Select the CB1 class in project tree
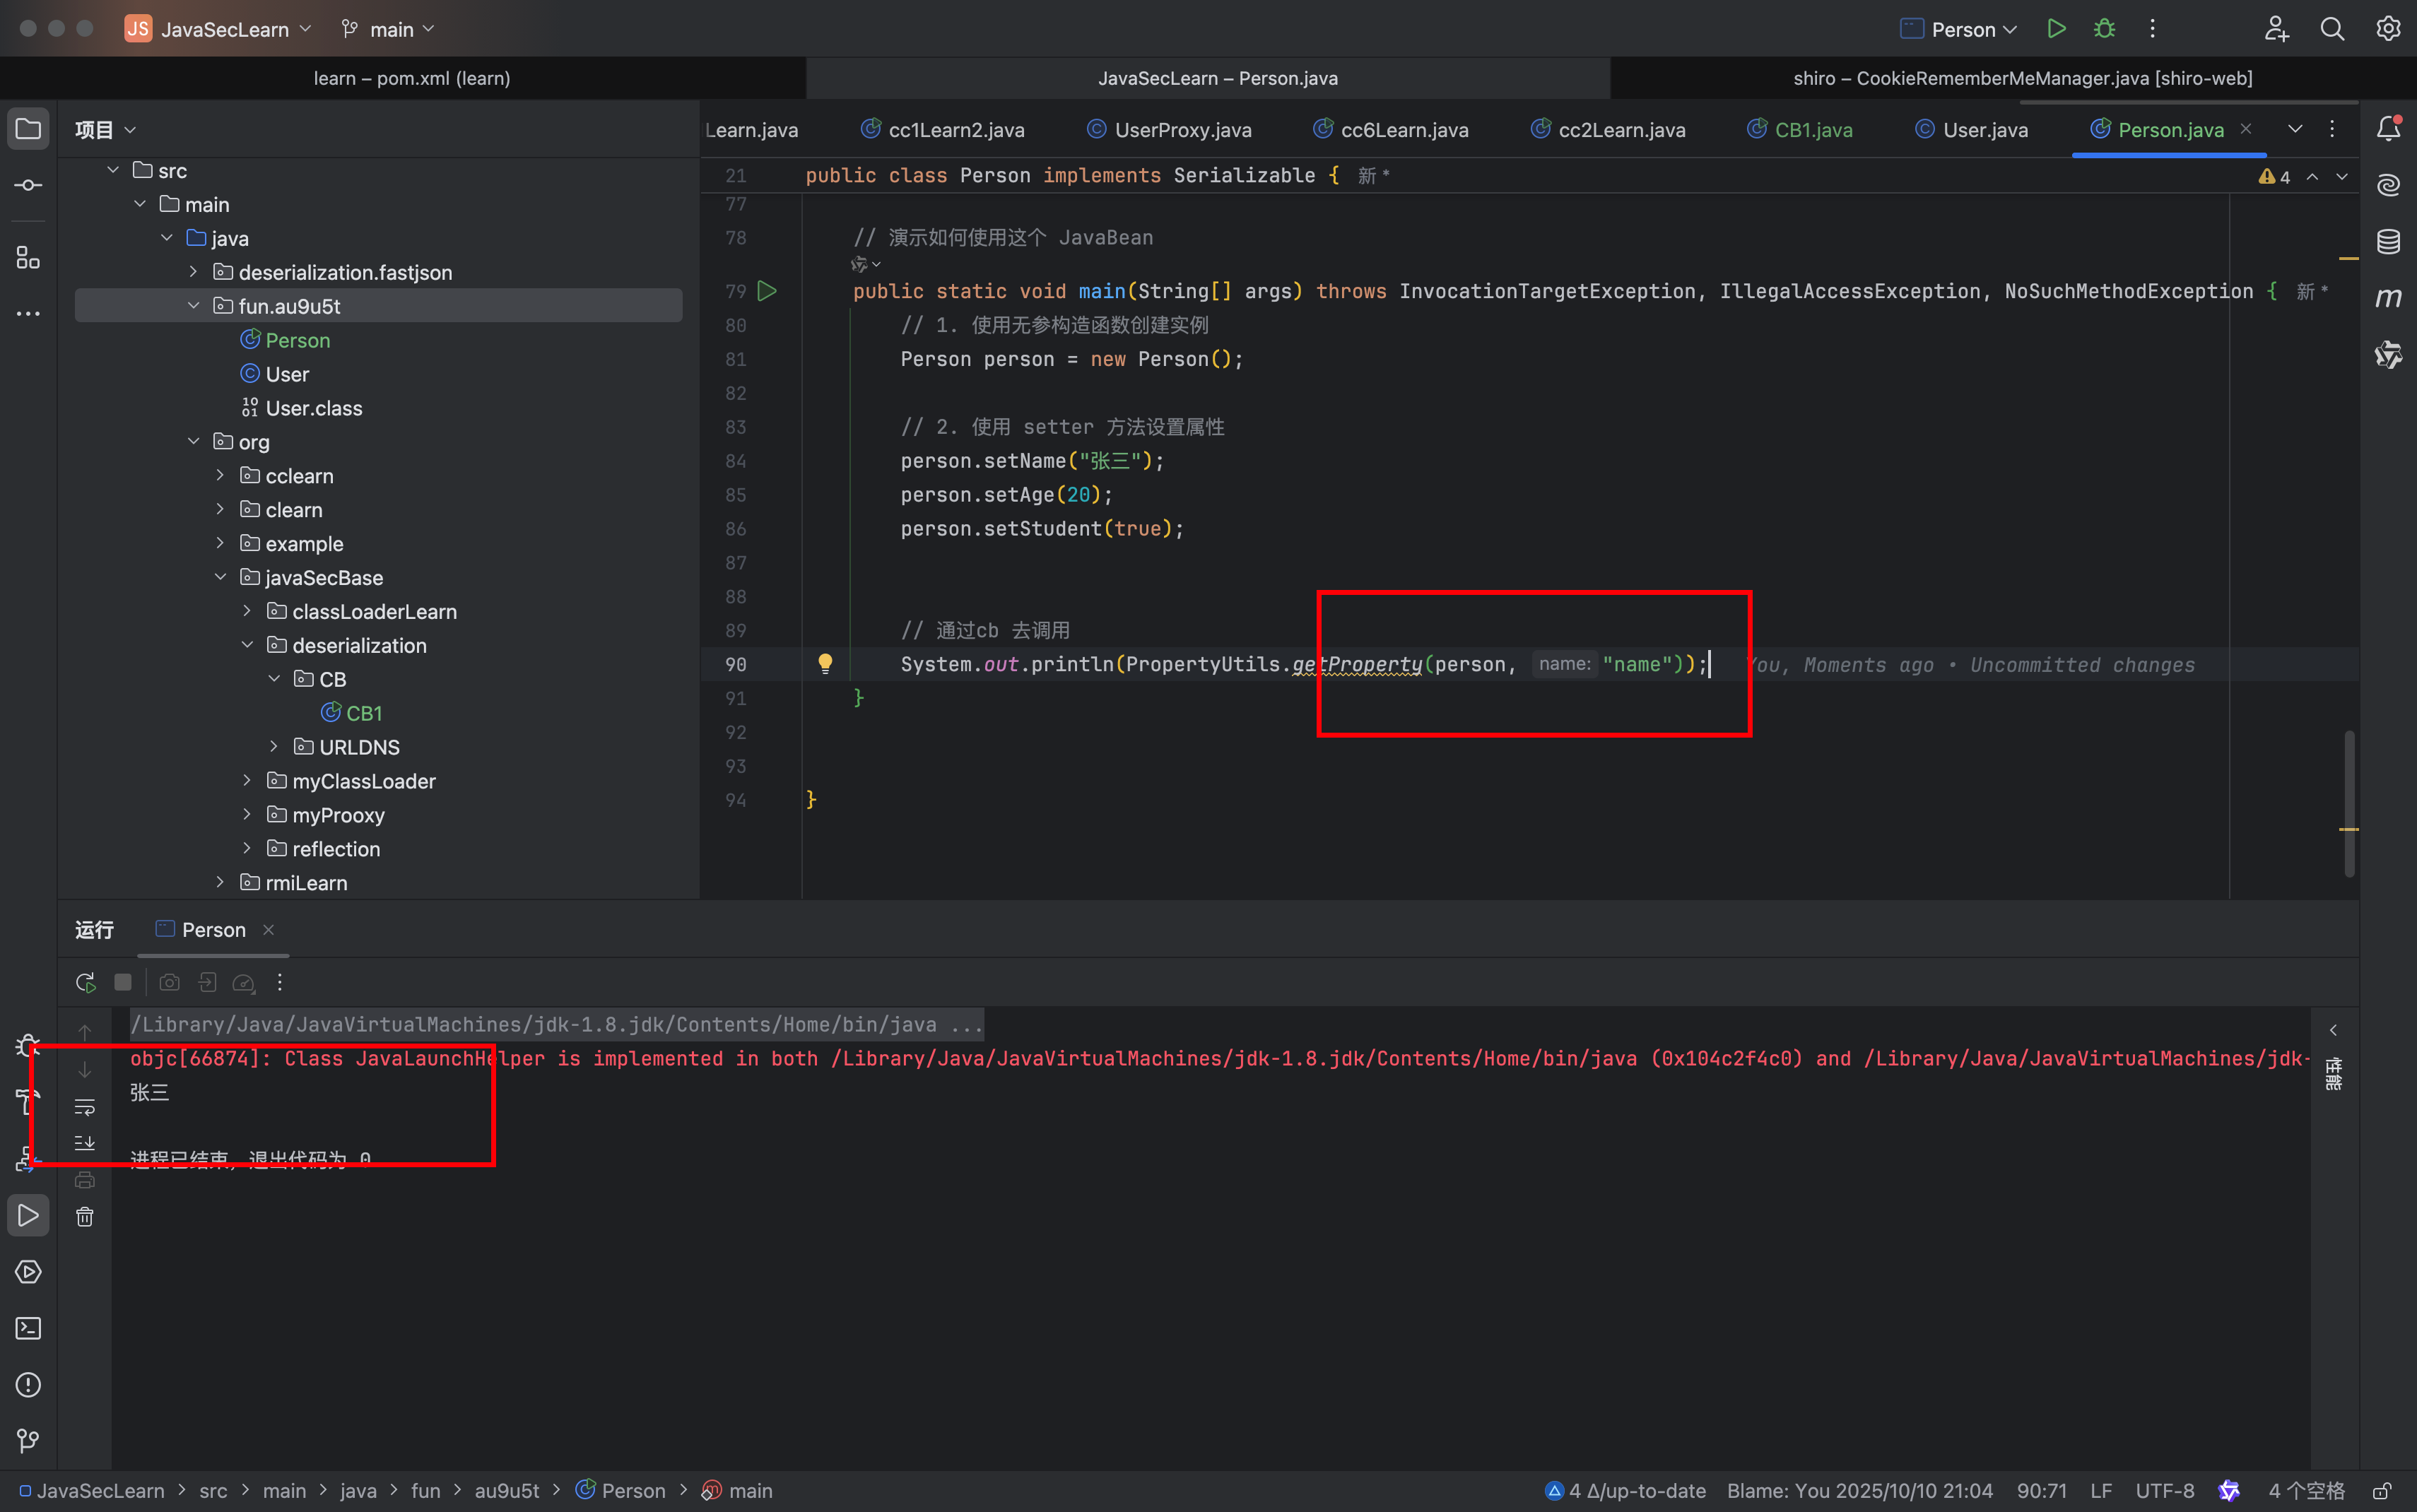 click(351, 713)
